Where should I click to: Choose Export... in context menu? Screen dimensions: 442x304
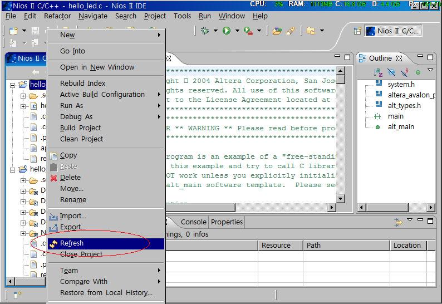pyautogui.click(x=106, y=227)
